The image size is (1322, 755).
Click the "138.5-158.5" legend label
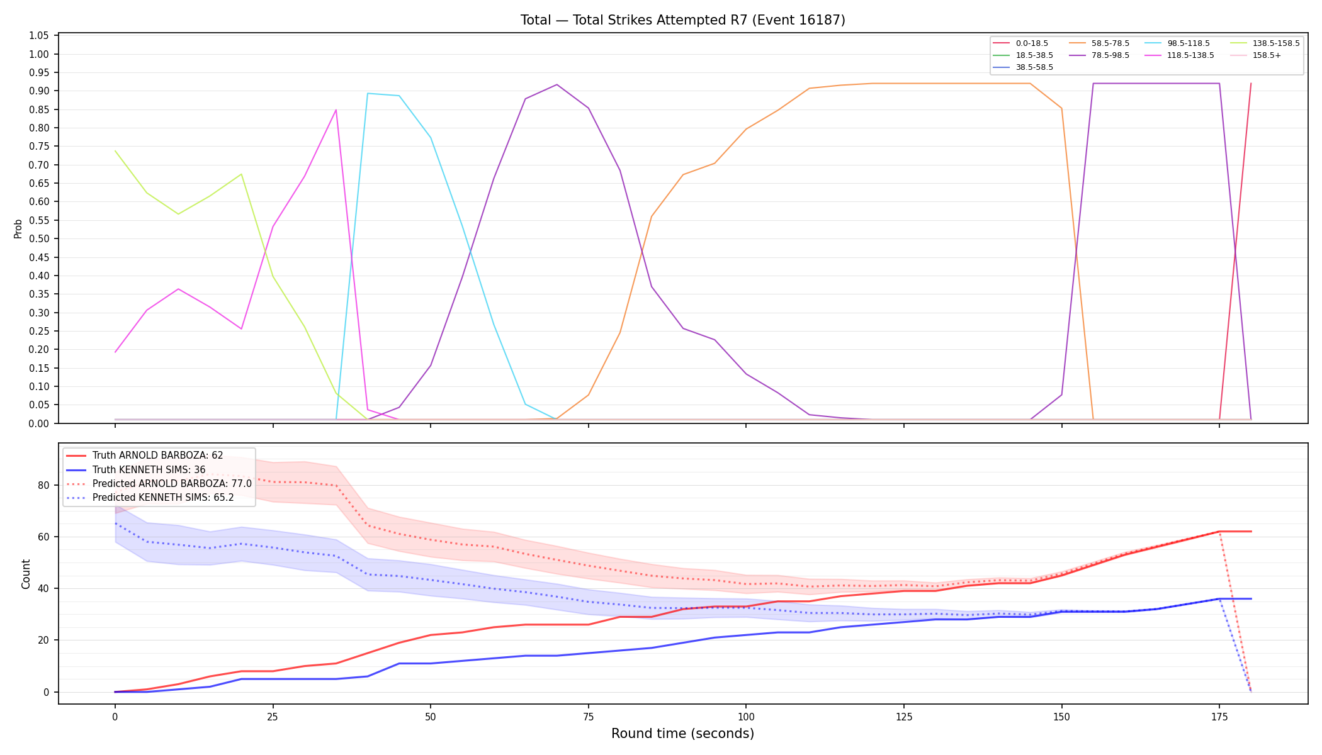pos(1276,43)
